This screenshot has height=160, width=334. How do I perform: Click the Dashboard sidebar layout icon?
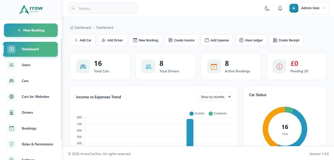[11, 49]
